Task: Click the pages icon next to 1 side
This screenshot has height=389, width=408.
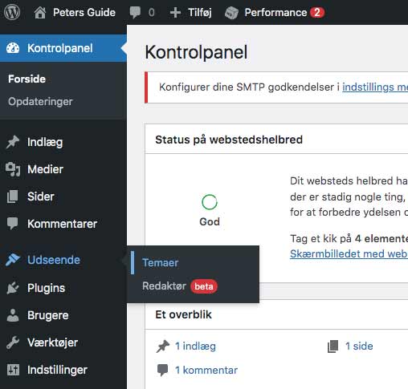Action: point(333,346)
